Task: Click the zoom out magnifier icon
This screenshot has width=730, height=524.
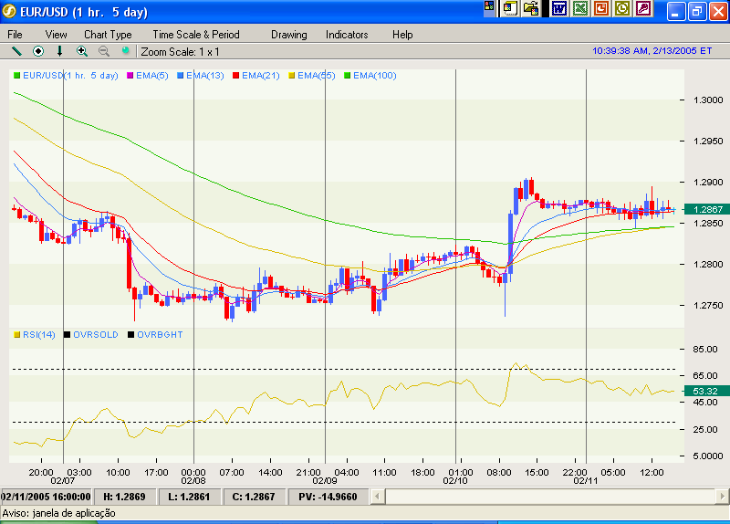Action: [x=104, y=51]
